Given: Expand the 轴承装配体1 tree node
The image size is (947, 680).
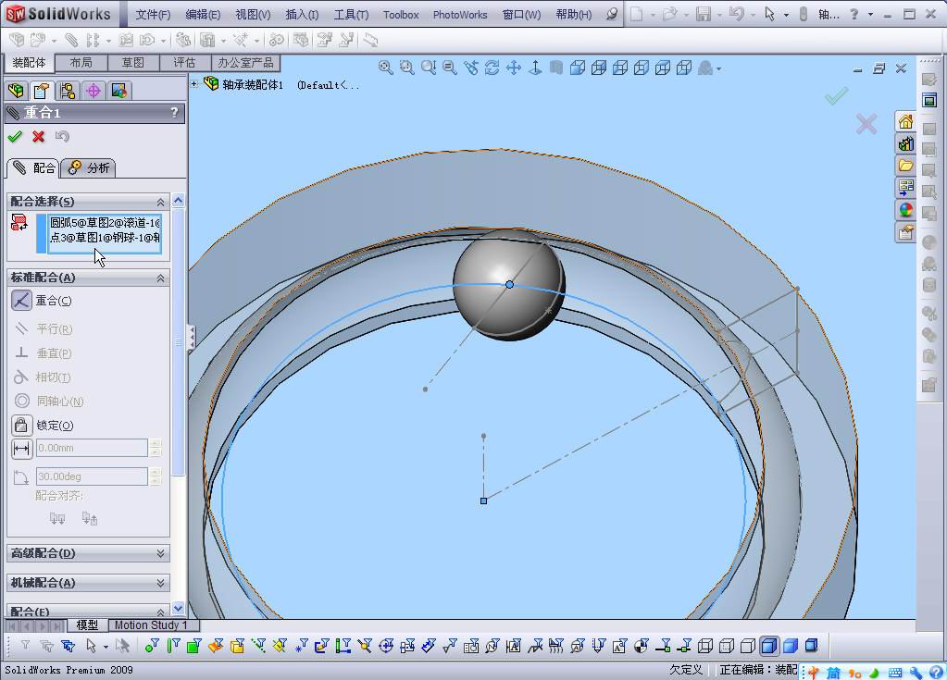Looking at the screenshot, I should click(194, 84).
